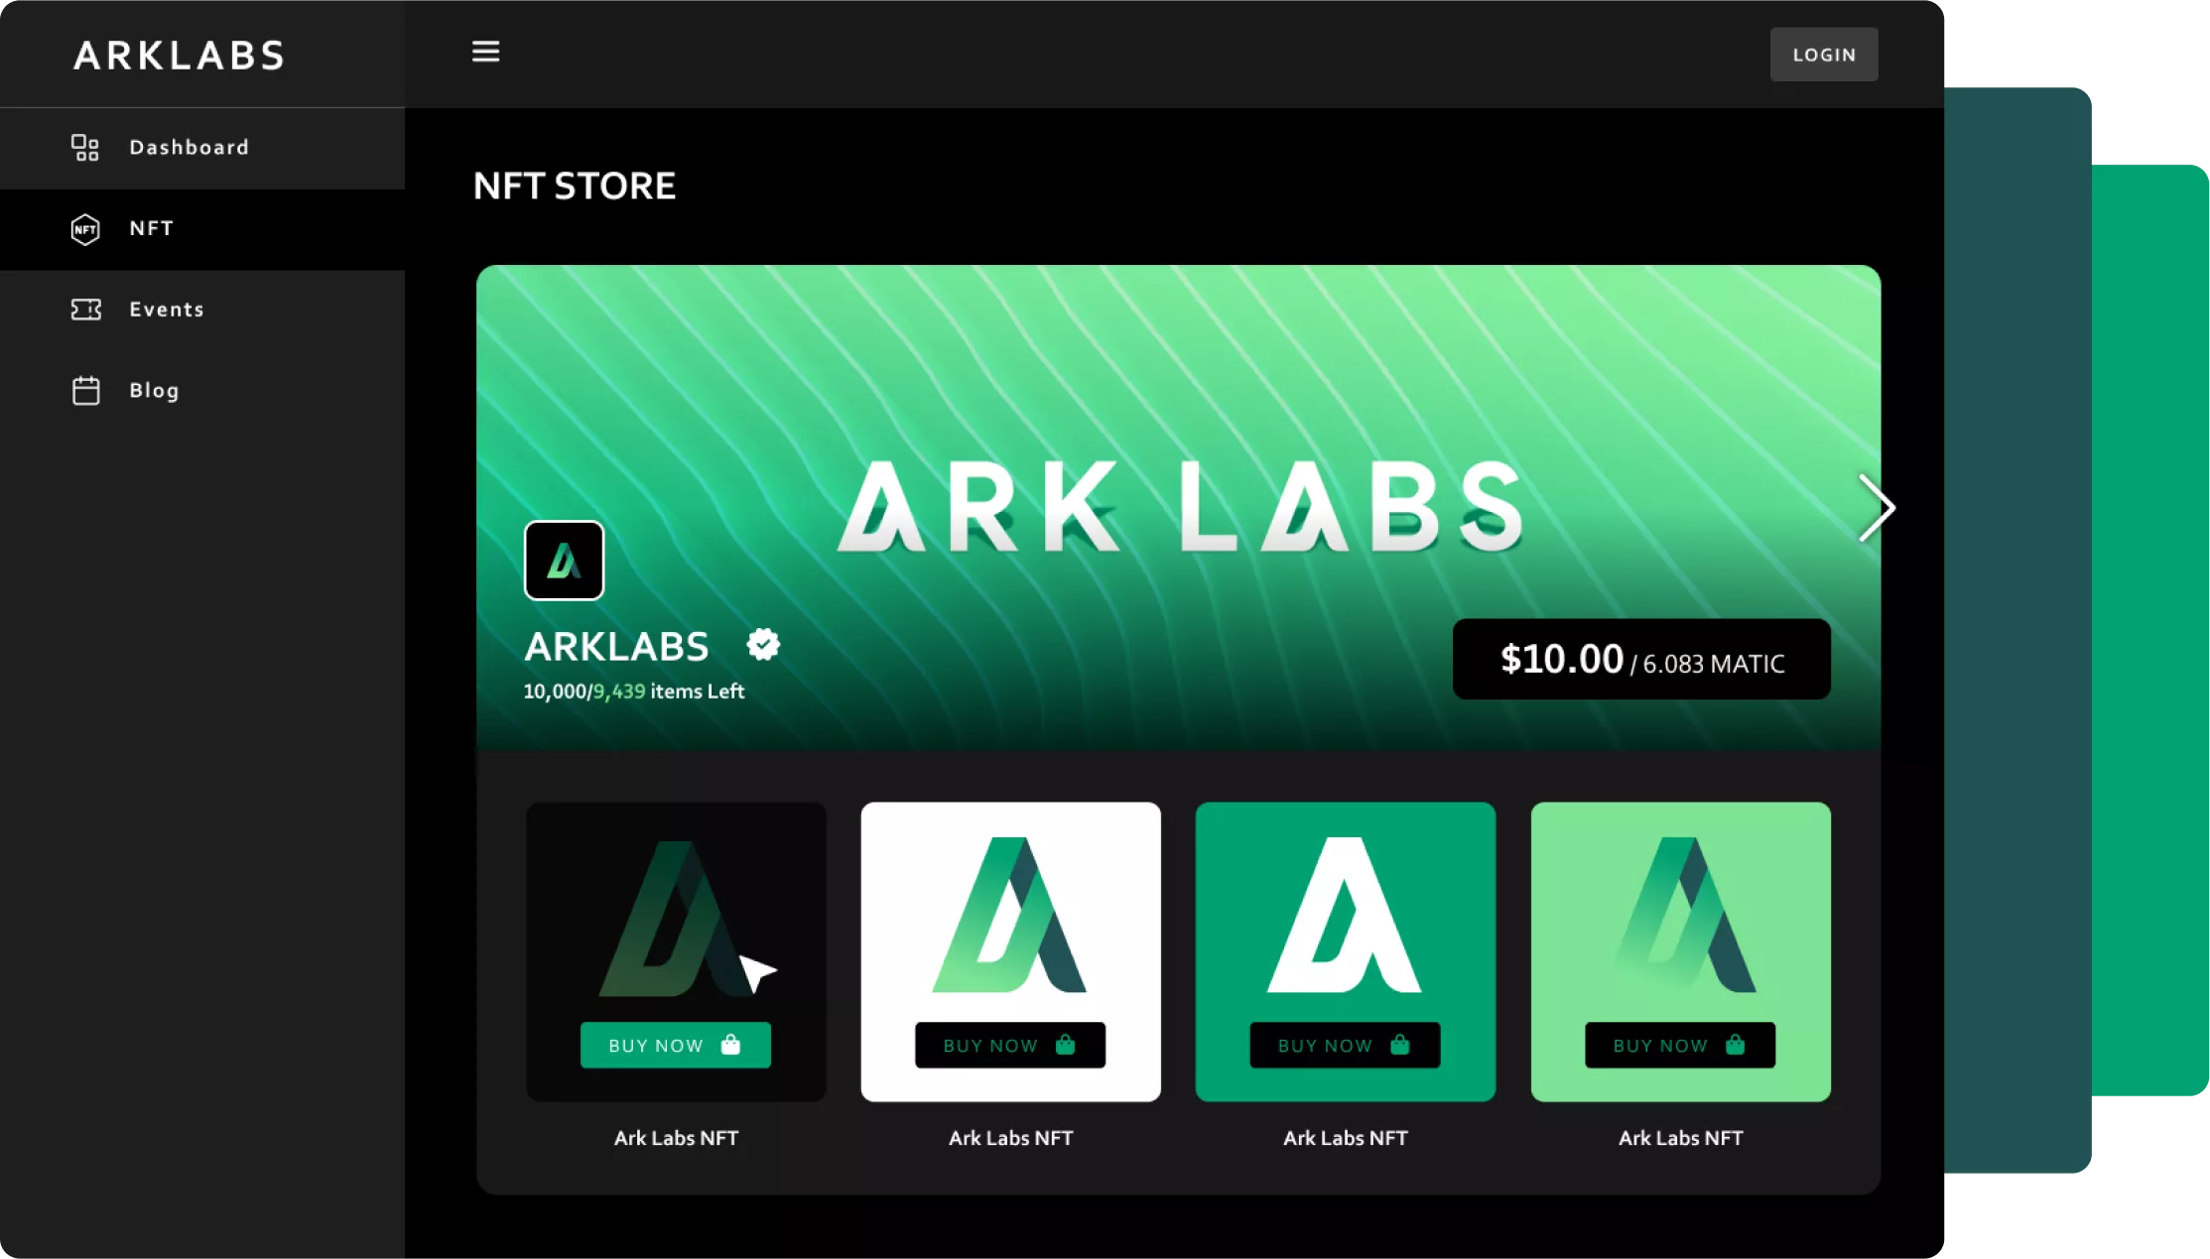Click the Events ticket icon
This screenshot has height=1259, width=2210.
(x=86, y=310)
